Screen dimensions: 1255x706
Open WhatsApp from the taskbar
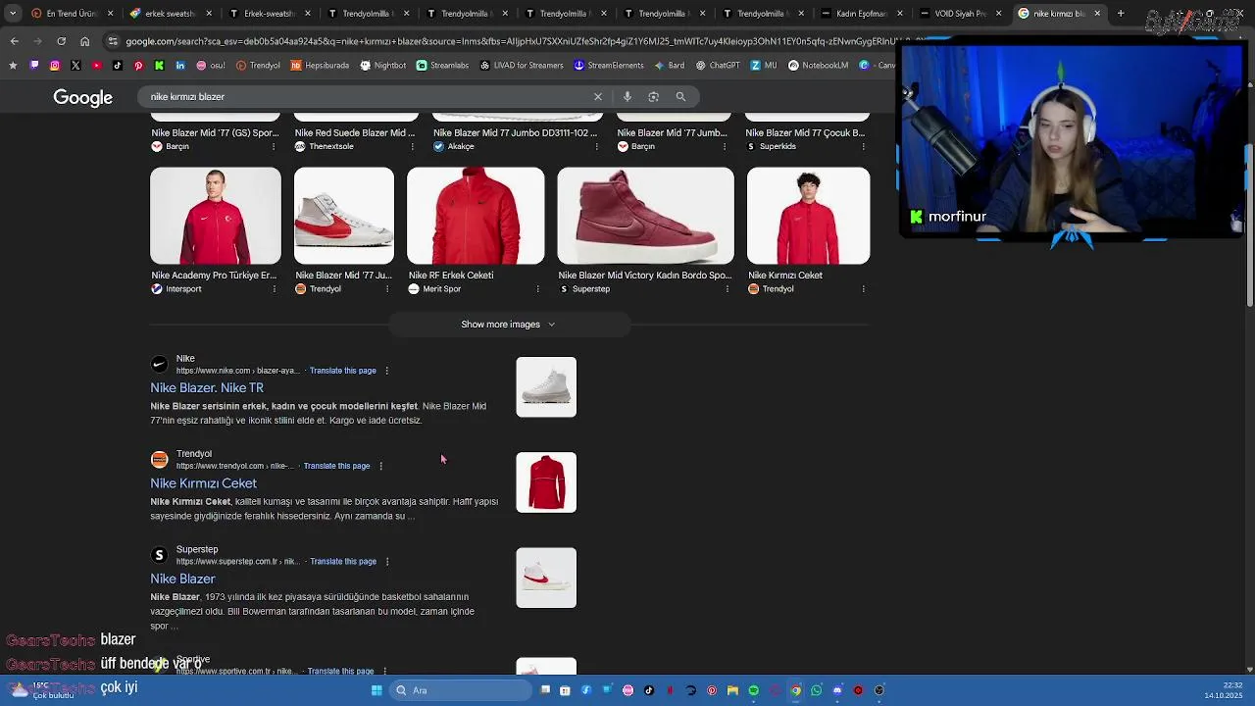pos(817,690)
